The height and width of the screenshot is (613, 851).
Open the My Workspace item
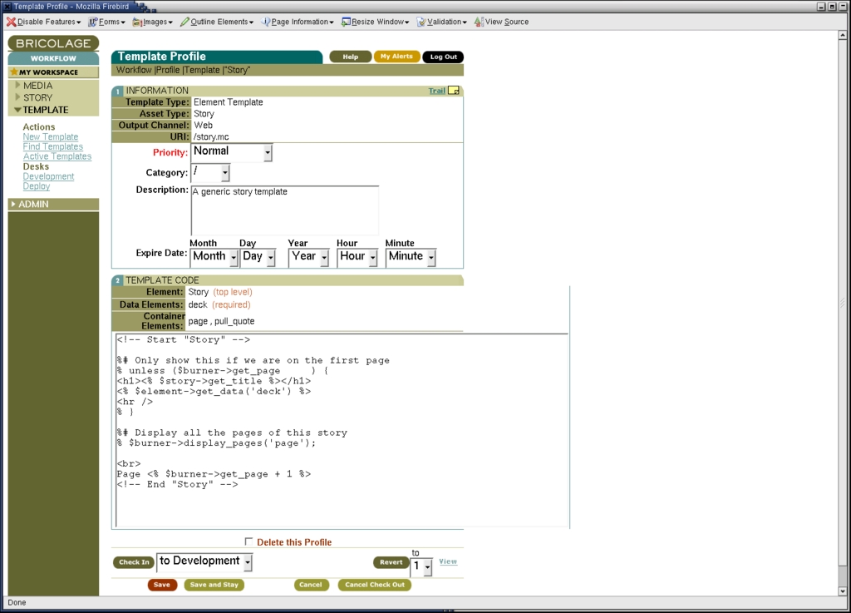48,72
